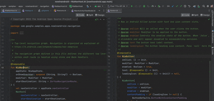Viewport: 214px width, 101px height.
Task: Go to next highlighted problem arrow, left editor
Action: pos(104,19)
